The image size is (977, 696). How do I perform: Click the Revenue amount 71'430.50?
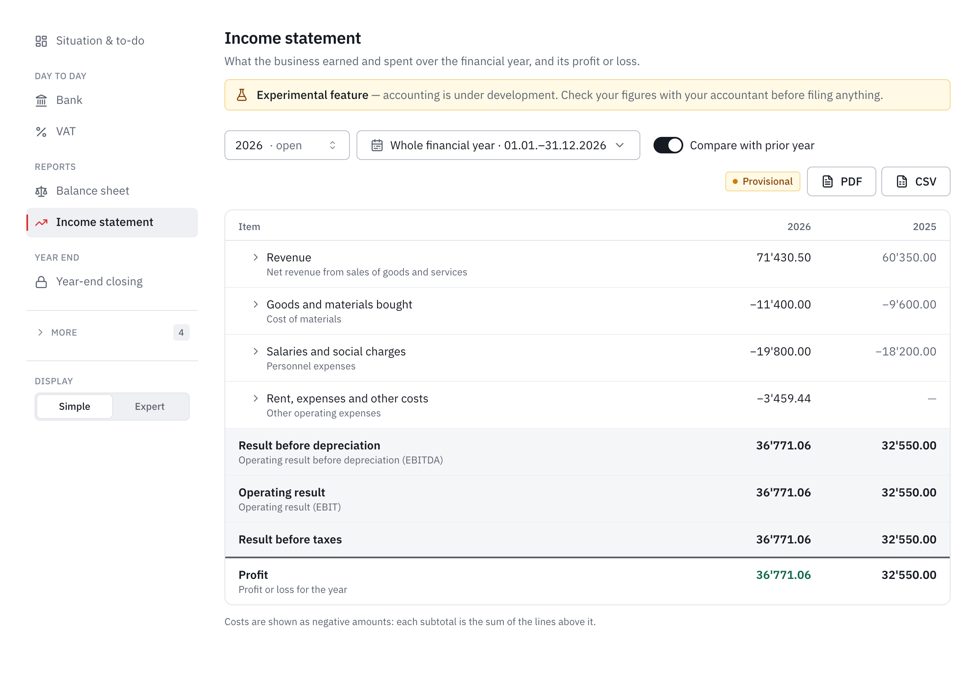tap(784, 258)
